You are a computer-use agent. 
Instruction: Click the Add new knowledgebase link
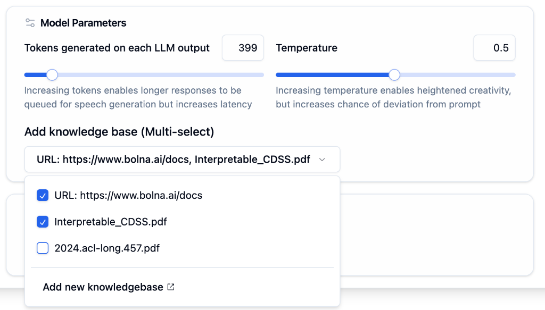pyautogui.click(x=103, y=287)
